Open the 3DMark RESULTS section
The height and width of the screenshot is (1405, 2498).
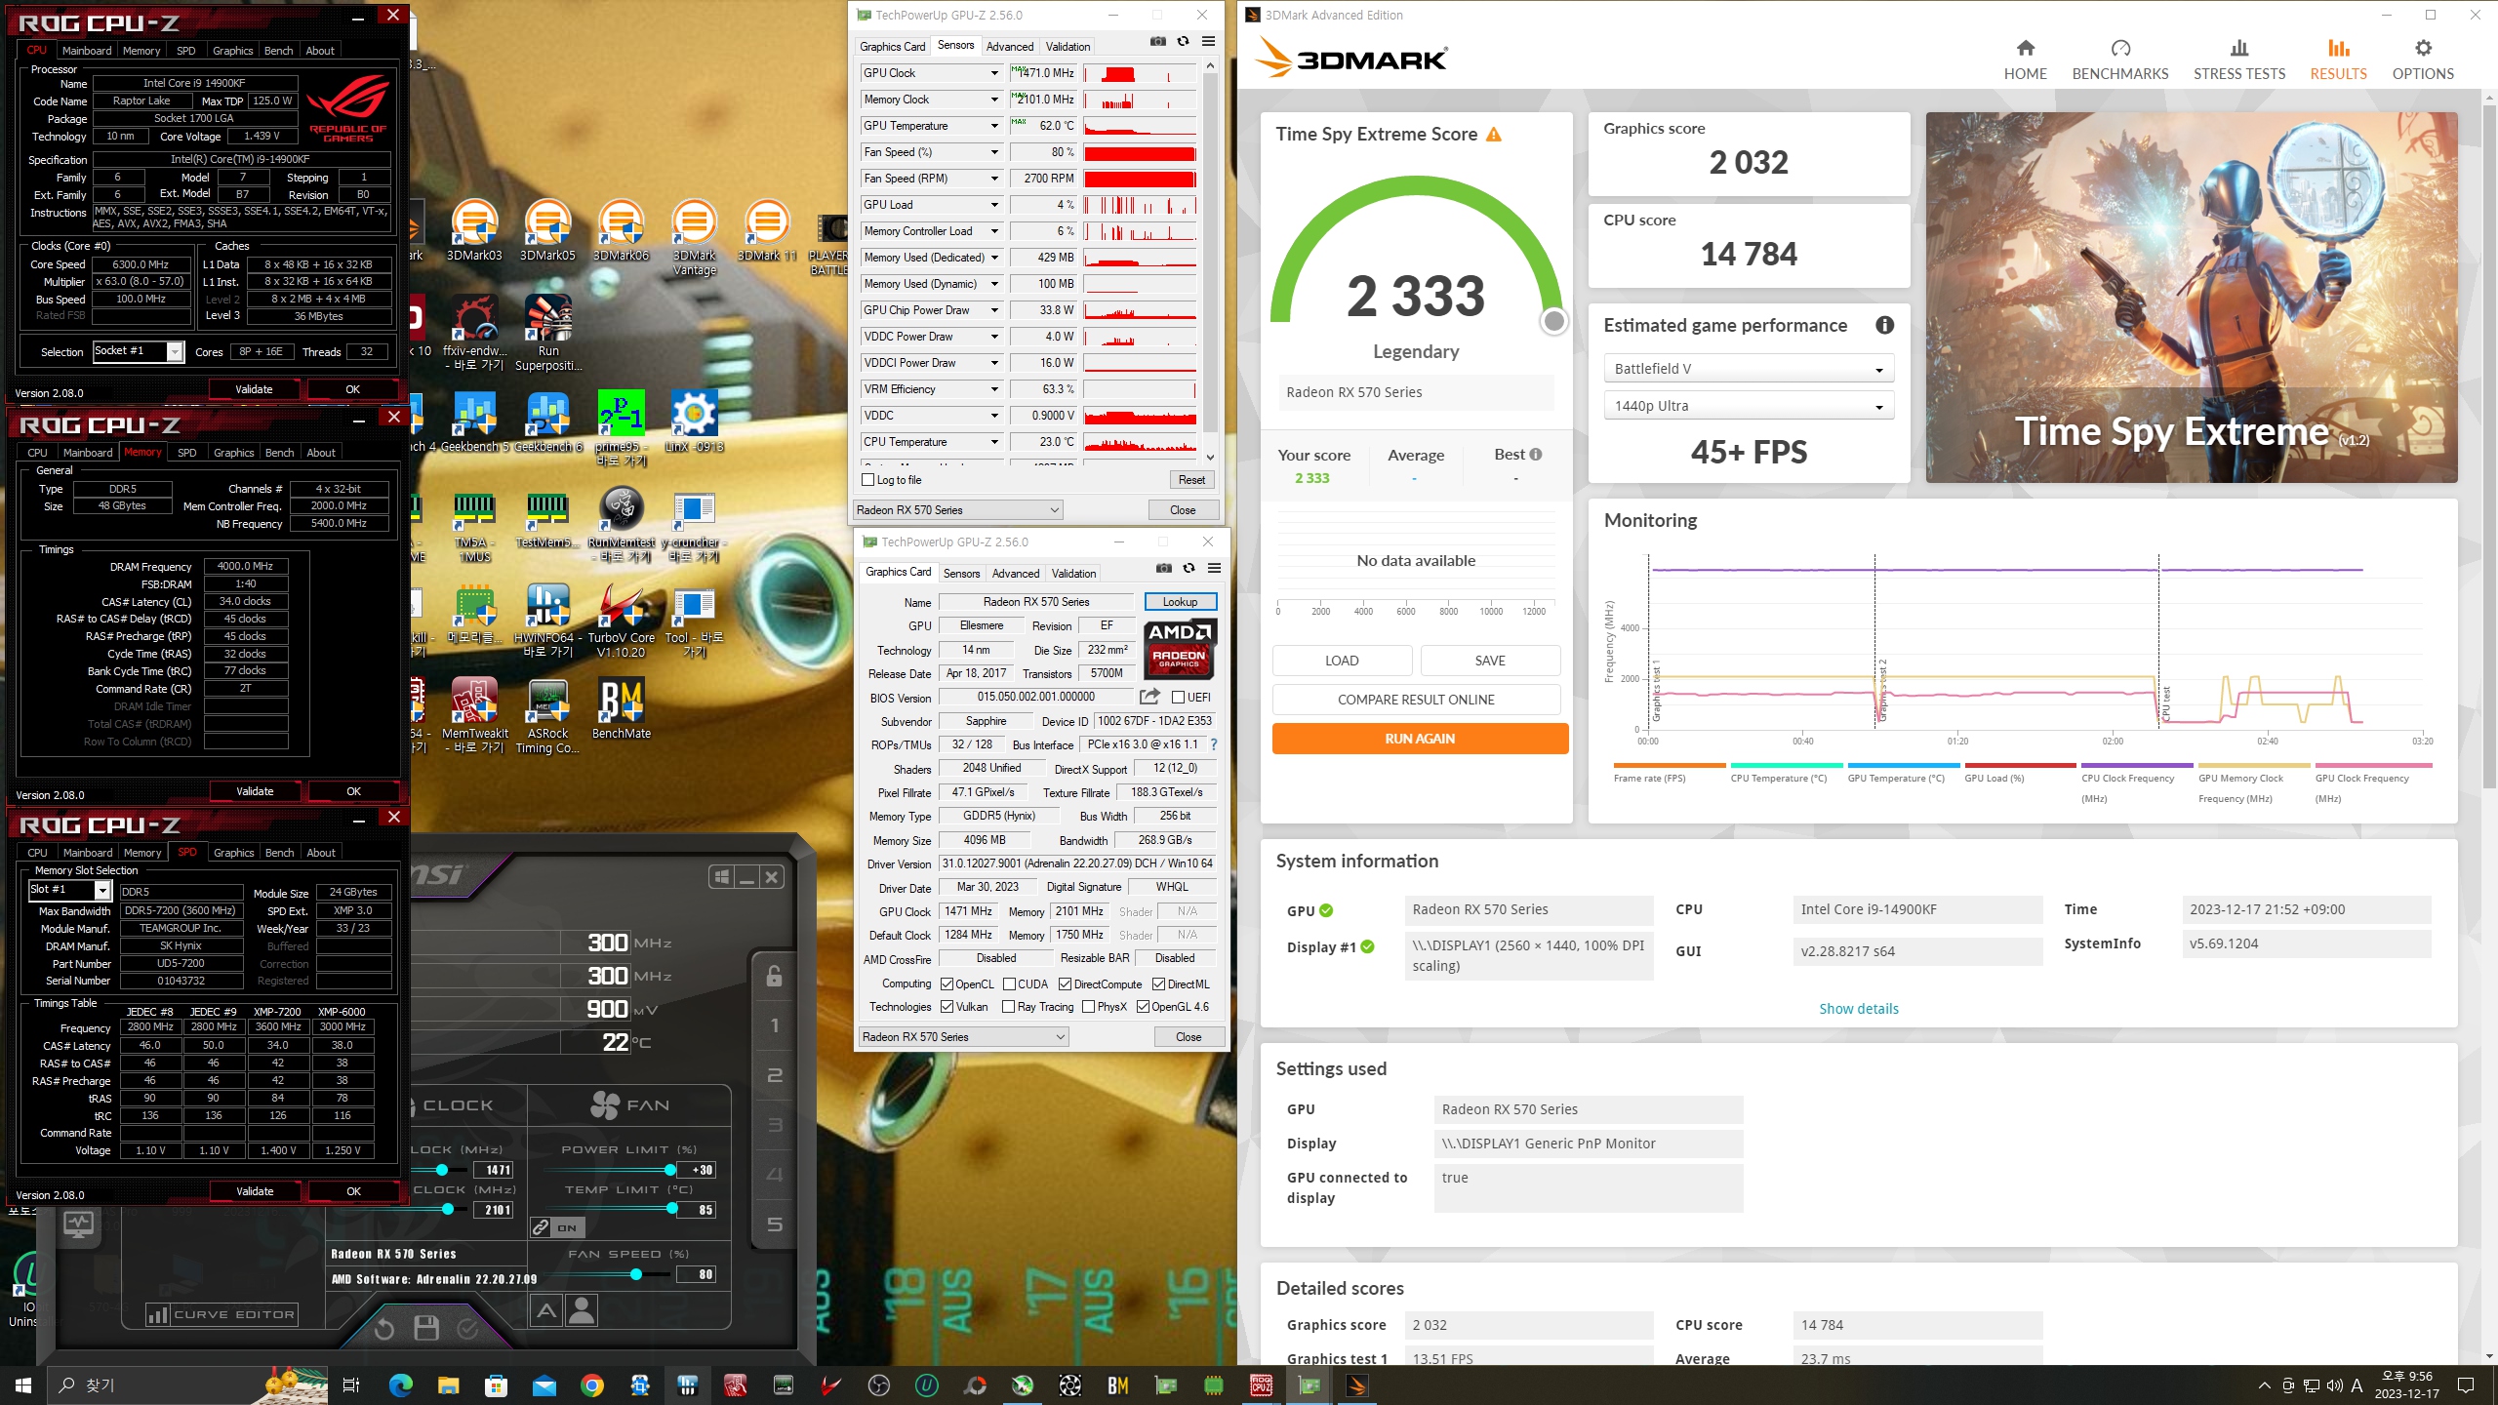click(2338, 60)
